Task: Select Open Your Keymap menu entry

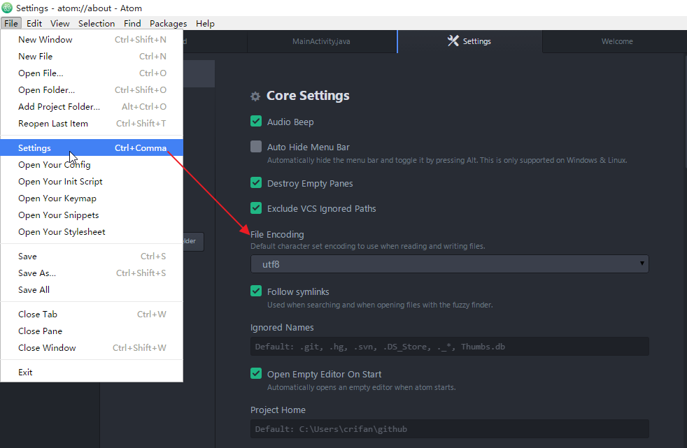Action: 57,198
